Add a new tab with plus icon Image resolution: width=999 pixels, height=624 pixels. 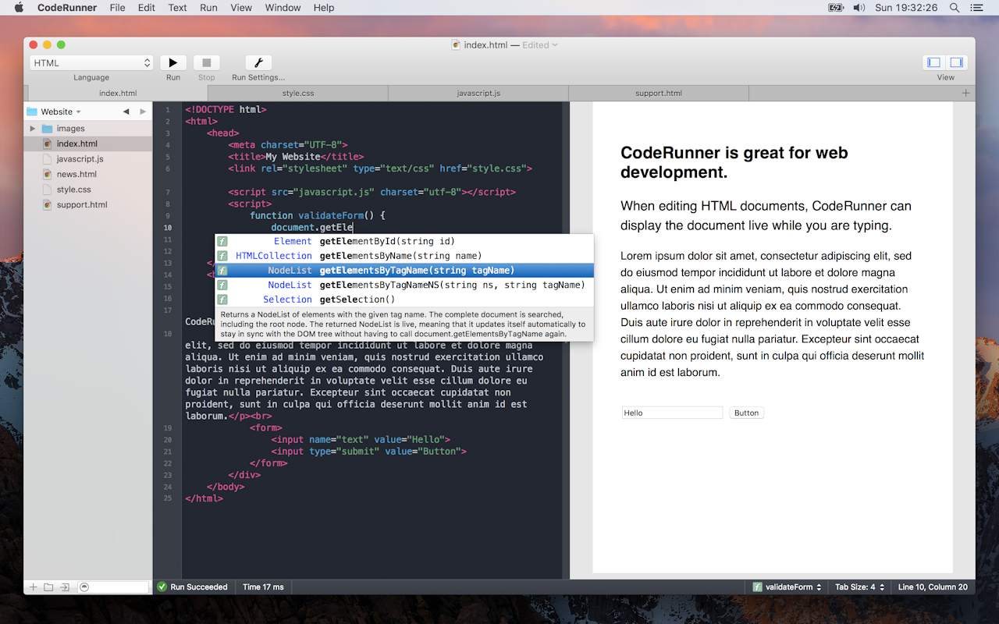point(965,94)
